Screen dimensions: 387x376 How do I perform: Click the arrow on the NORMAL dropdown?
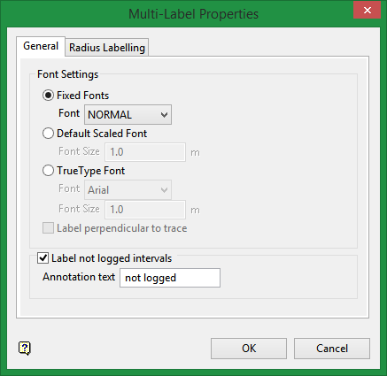click(x=164, y=115)
